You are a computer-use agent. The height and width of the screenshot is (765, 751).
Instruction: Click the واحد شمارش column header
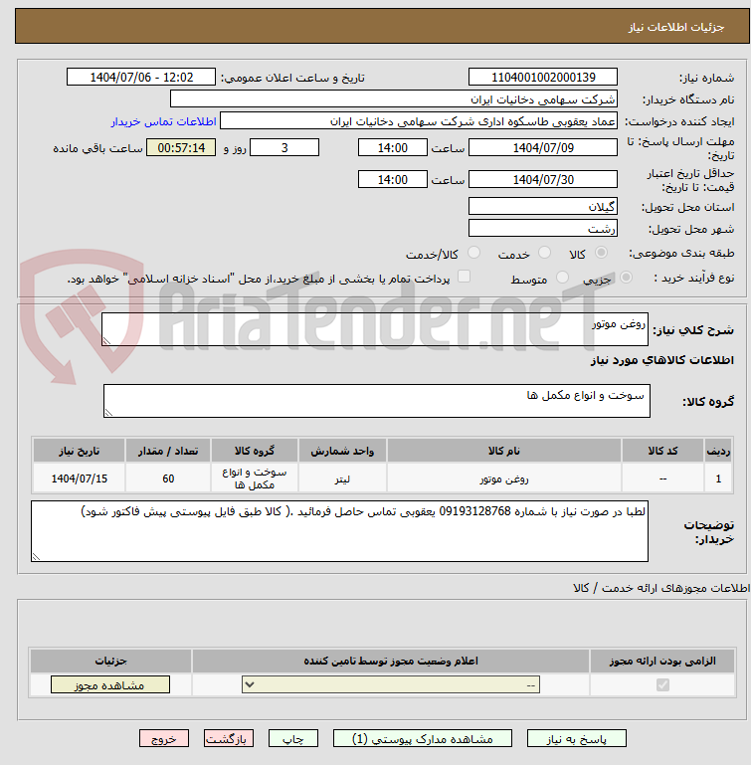342,451
